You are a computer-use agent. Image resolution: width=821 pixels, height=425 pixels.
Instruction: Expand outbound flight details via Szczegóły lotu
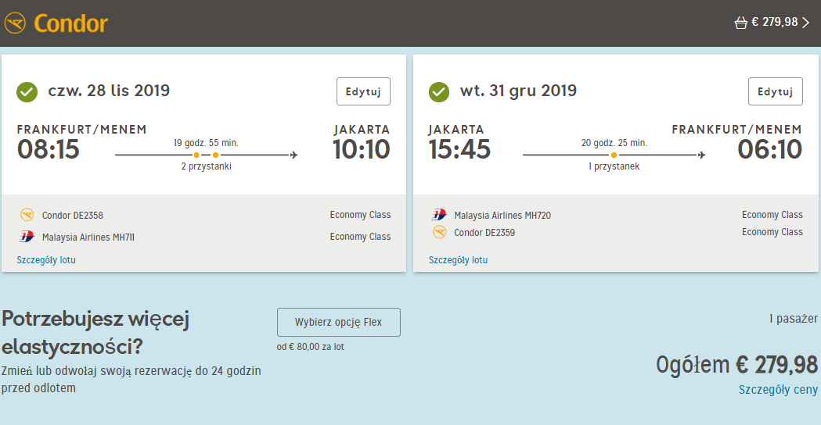tap(46, 260)
